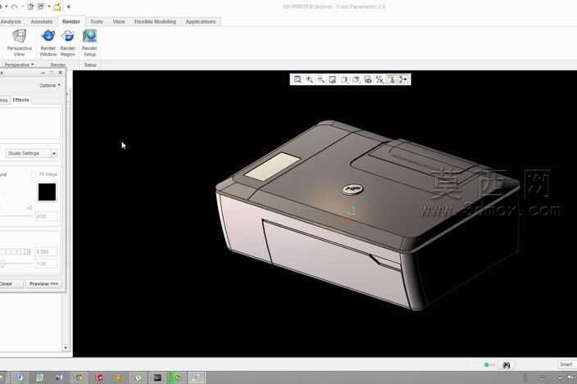Open the Saved Orientations icon in graphics toolbar

point(356,79)
